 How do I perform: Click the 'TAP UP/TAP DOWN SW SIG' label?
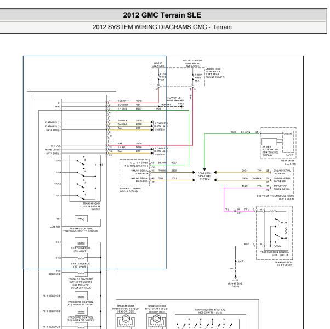tap(282, 188)
